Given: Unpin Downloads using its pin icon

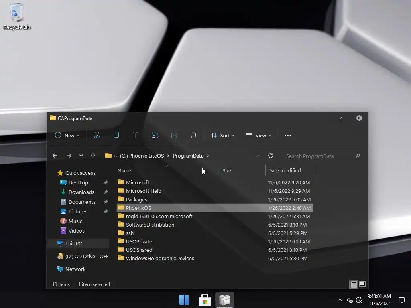Looking at the screenshot, I should [106, 192].
